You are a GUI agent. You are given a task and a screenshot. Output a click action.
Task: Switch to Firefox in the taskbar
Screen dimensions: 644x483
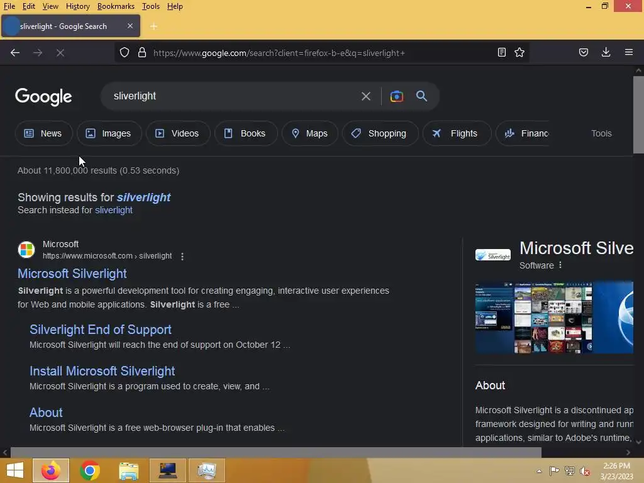click(x=50, y=470)
